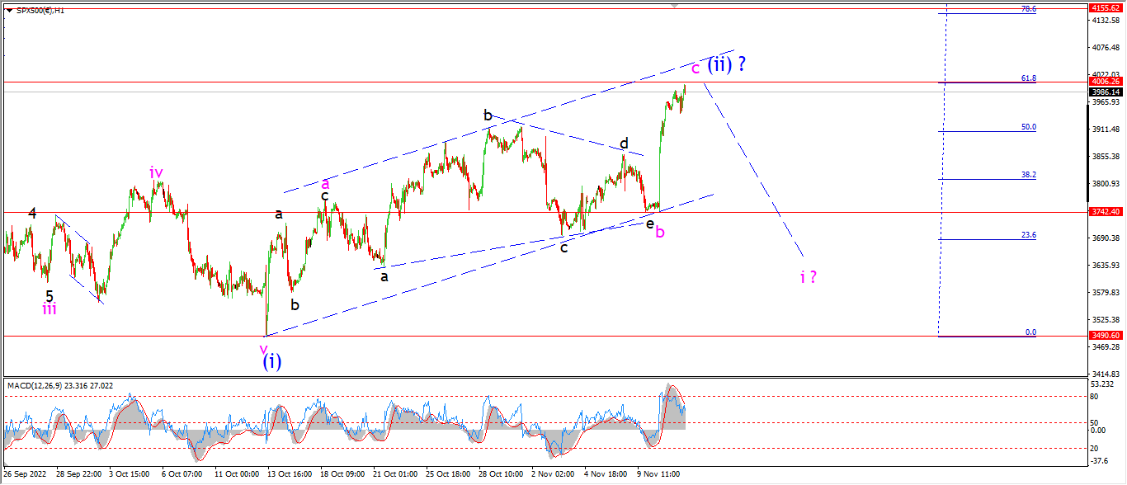Select the 38.2 Fibonacci level label
This screenshot has height=485, width=1127.
[1029, 175]
